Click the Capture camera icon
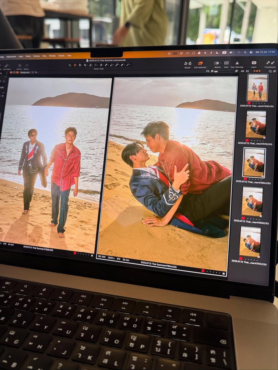The image size is (278, 370). coord(20,65)
